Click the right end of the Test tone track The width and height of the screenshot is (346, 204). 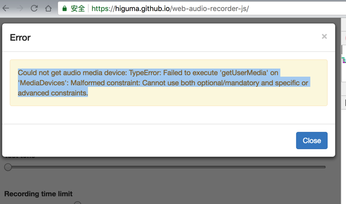[324, 167]
